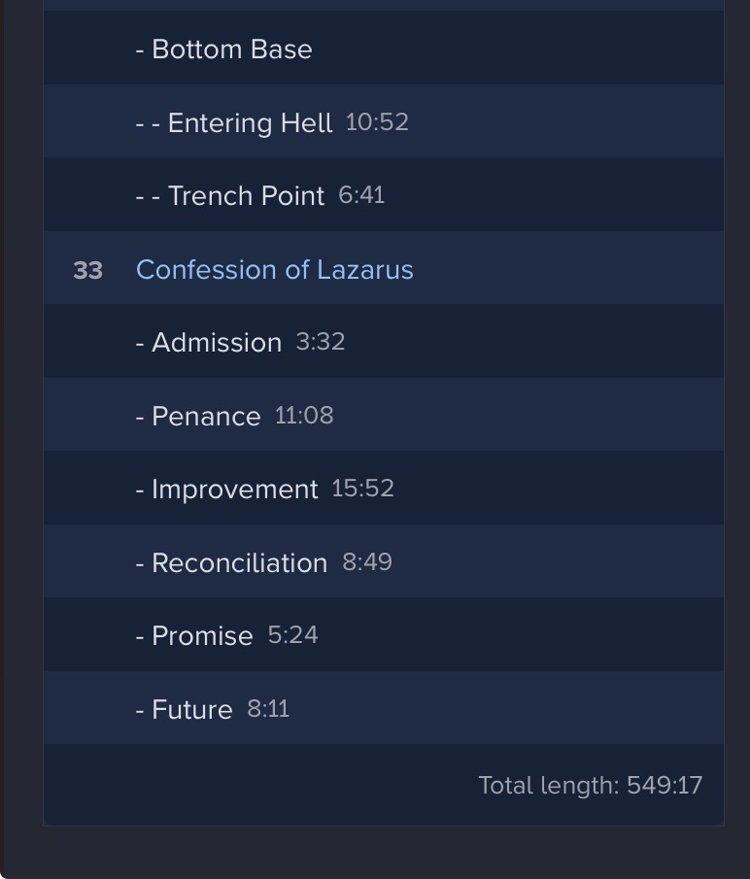
Task: Click the 3:32 duration beside Admission
Action: coord(321,342)
